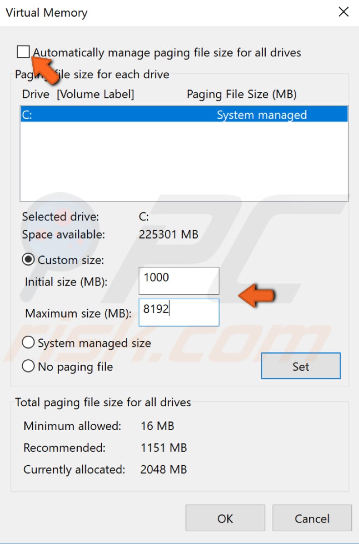Image resolution: width=359 pixels, height=544 pixels.
Task: Click the Initial size input field
Action: tap(179, 281)
